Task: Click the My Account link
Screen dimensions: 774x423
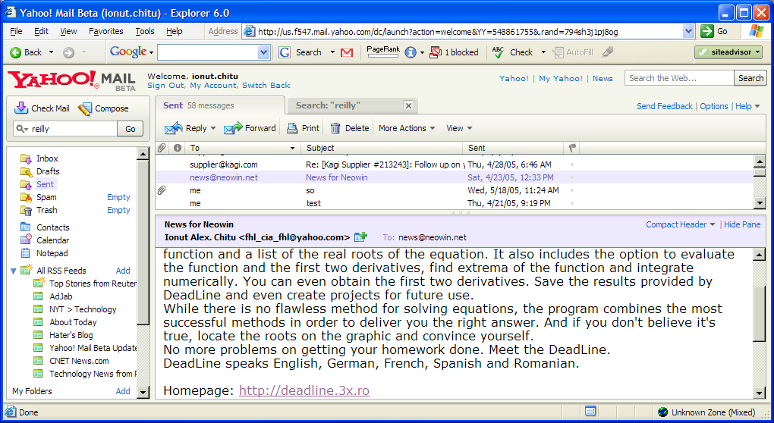Action: (213, 86)
